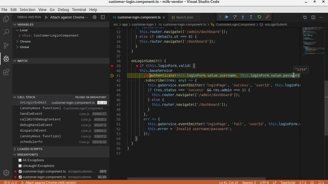
Task: Click the feedback smiley in the status bar
Action: tap(312, 182)
